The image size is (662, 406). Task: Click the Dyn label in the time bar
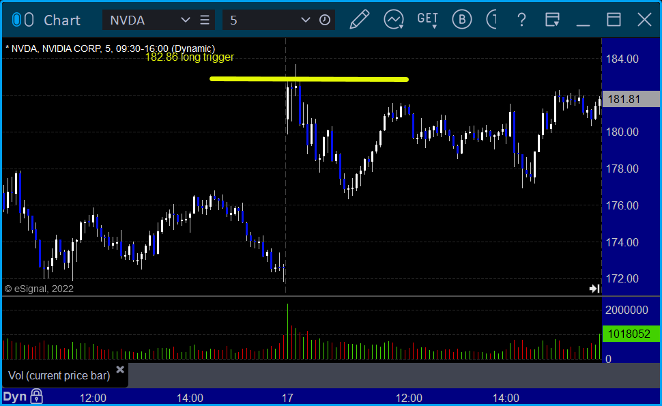tap(15, 396)
